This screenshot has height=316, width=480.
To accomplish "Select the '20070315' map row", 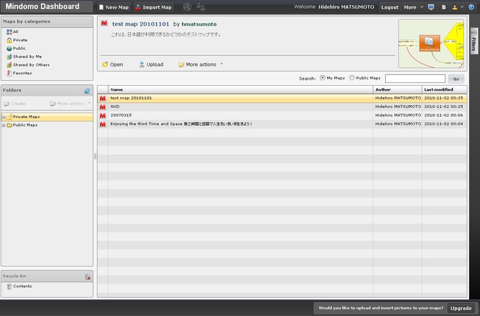I will pyautogui.click(x=282, y=115).
